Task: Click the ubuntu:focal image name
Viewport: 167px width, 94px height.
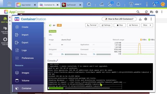Action: 66,40
